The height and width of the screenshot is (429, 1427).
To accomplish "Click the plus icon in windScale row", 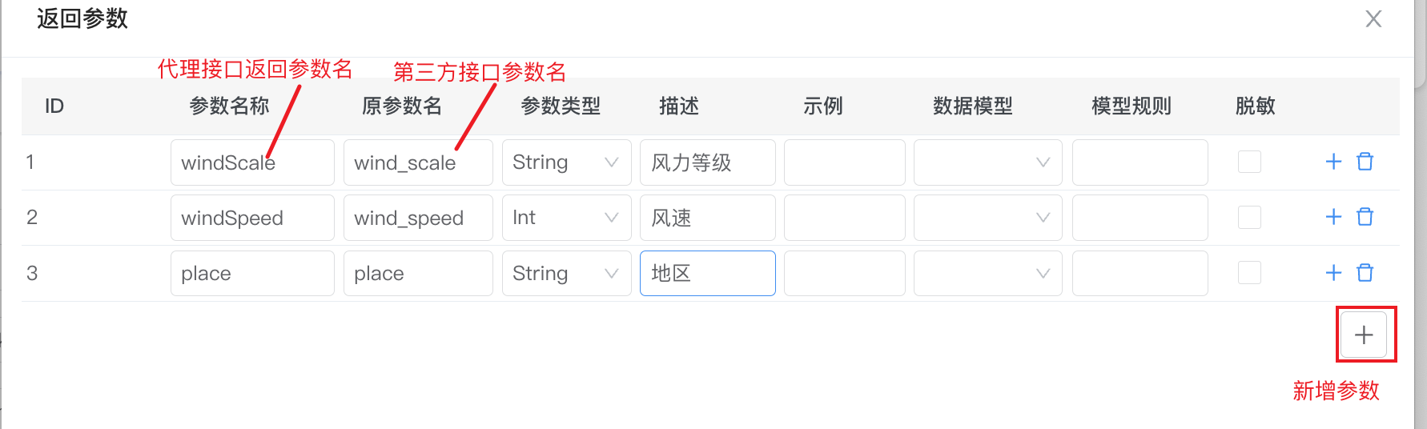I will (x=1333, y=162).
